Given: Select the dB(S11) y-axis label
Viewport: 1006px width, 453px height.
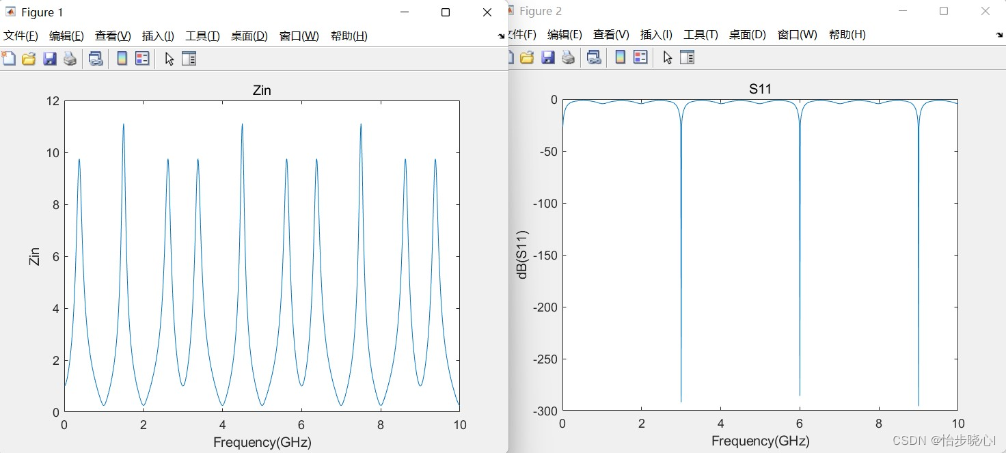Looking at the screenshot, I should pos(523,254).
